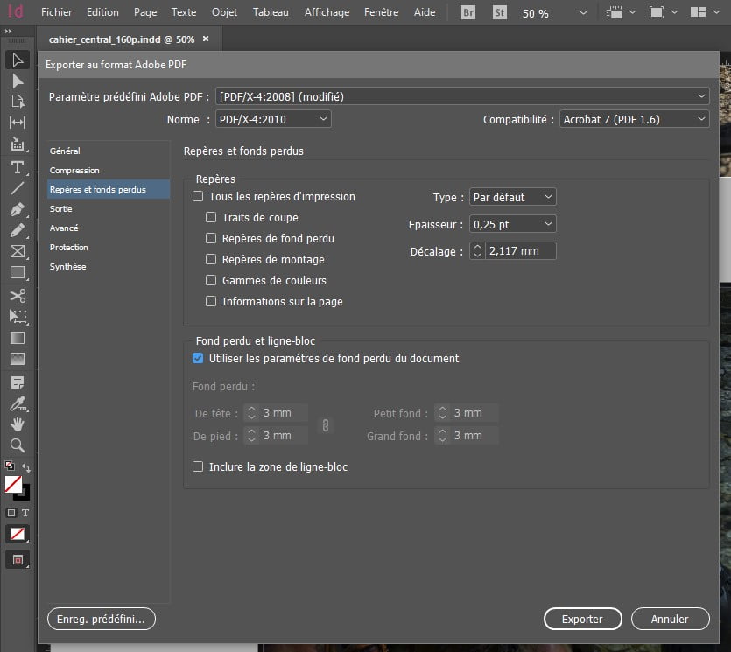The image size is (731, 652).
Task: Expand the Compatibilité Acrobat 7 dropdown
Action: tap(634, 119)
